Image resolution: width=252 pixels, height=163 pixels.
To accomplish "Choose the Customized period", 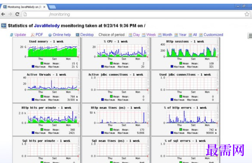I will (213, 35).
